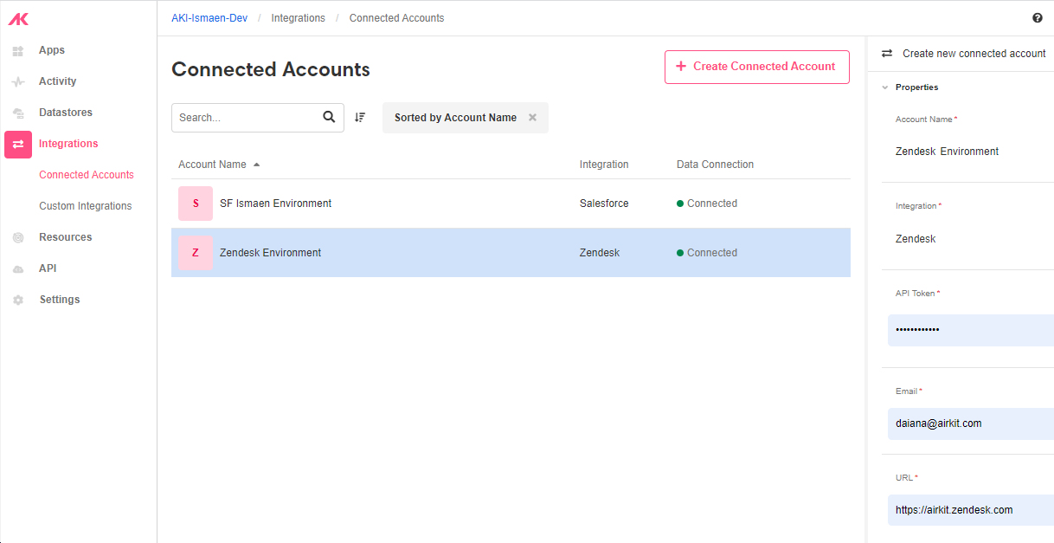The height and width of the screenshot is (543, 1054).
Task: Click Create Connected Account button
Action: [757, 67]
